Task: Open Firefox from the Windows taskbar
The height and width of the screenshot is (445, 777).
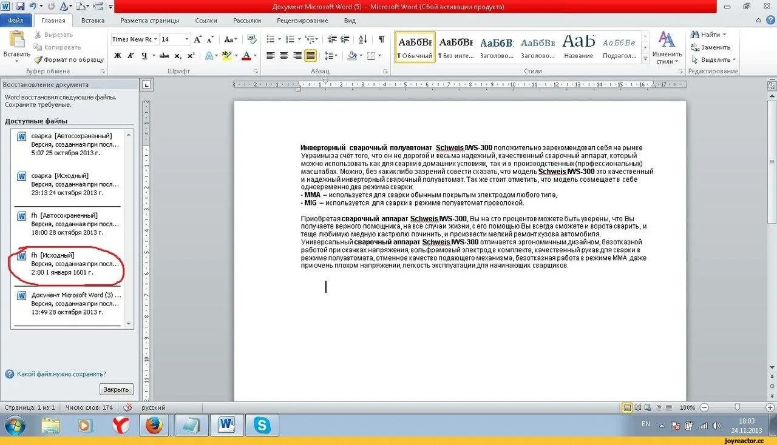Action: point(154,426)
